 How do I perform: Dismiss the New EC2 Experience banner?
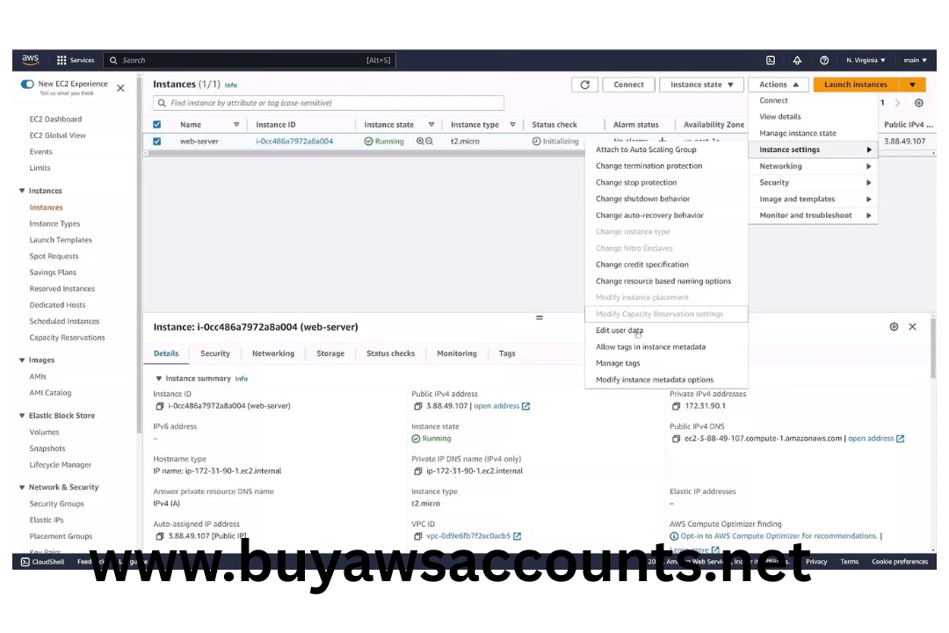coord(120,89)
